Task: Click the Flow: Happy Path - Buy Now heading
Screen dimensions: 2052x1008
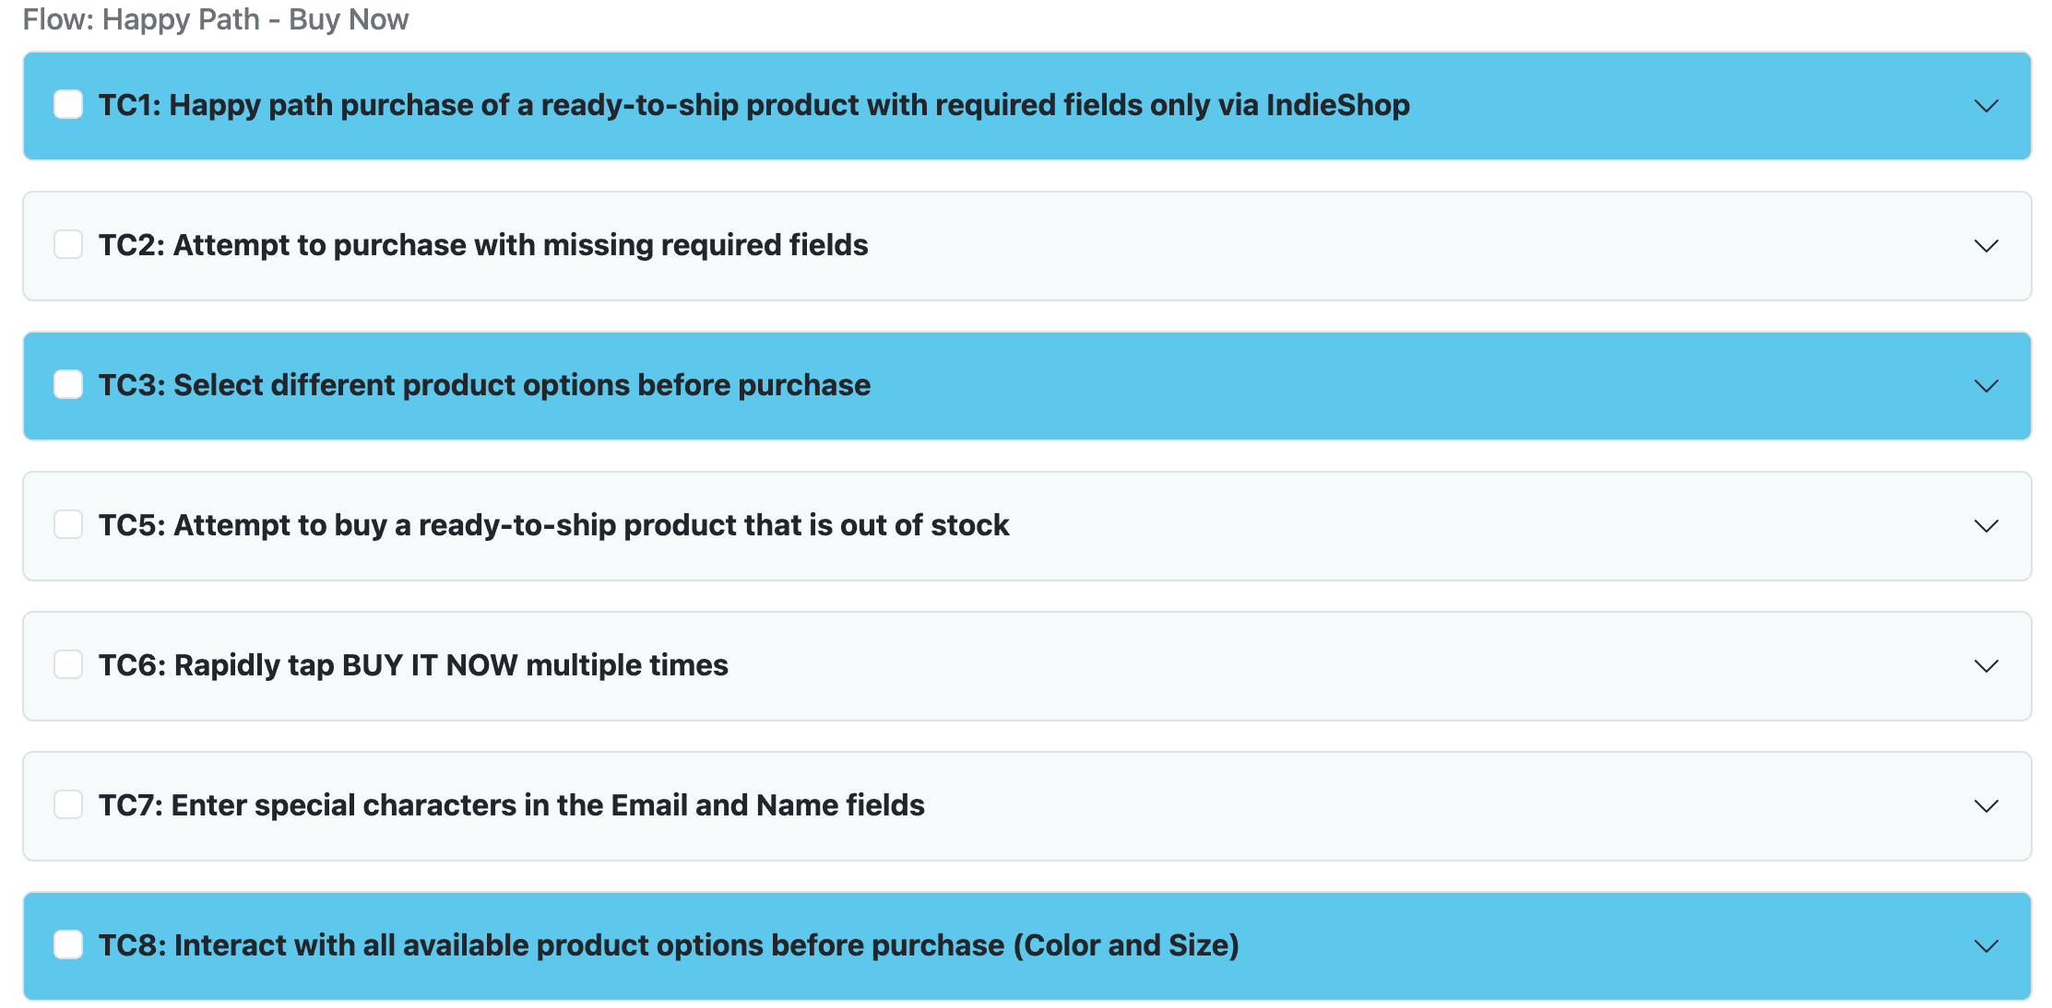Action: (x=215, y=19)
